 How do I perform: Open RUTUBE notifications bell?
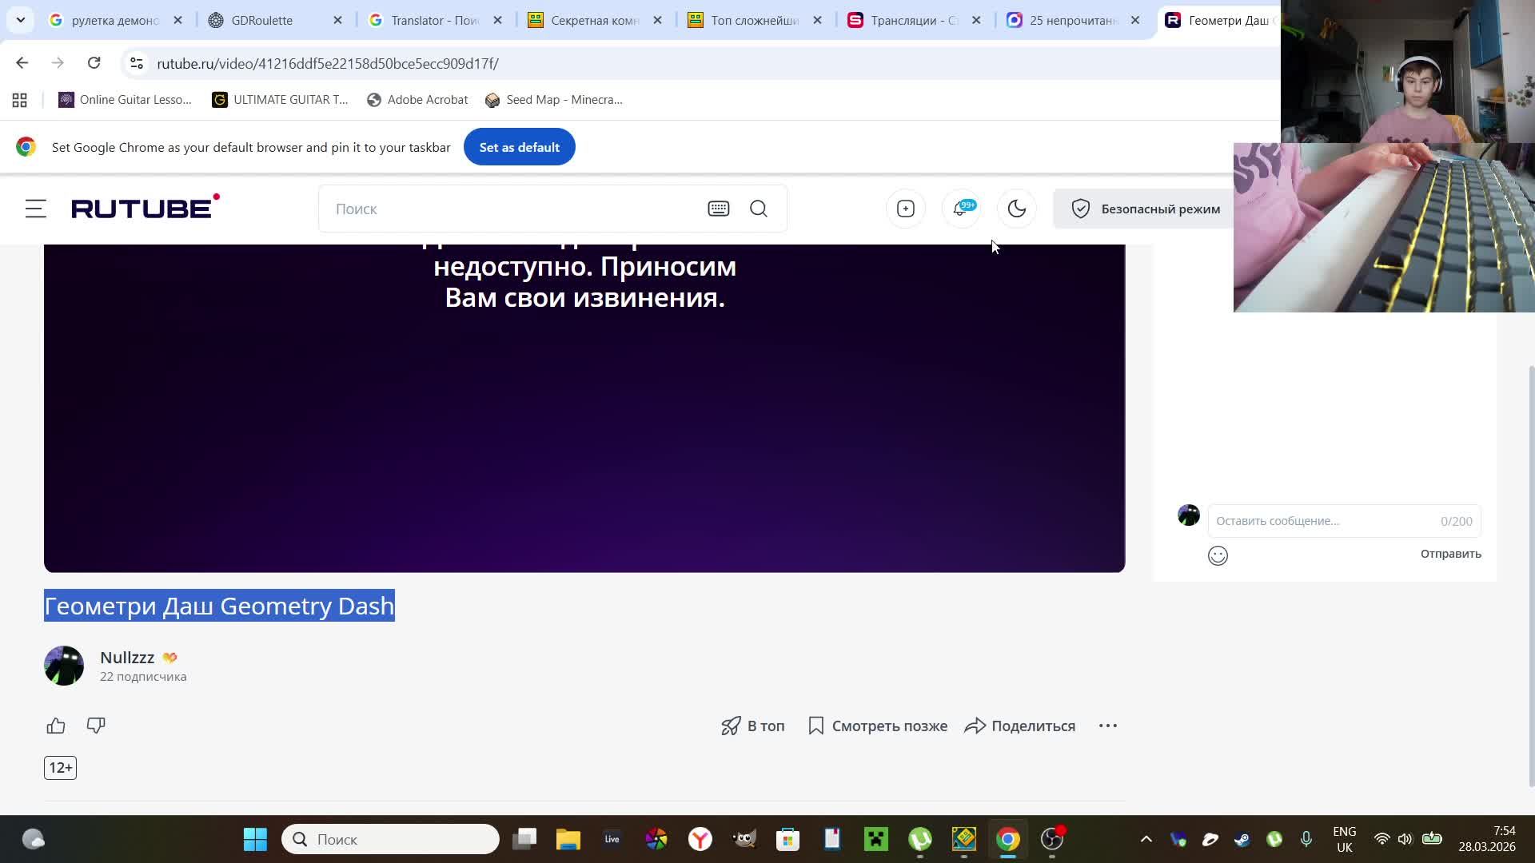(961, 209)
